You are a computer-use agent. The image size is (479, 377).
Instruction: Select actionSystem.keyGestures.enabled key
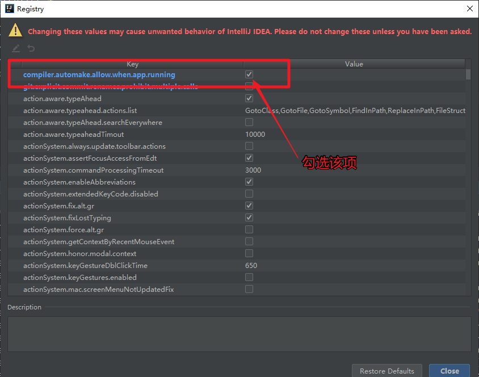pyautogui.click(x=79, y=277)
